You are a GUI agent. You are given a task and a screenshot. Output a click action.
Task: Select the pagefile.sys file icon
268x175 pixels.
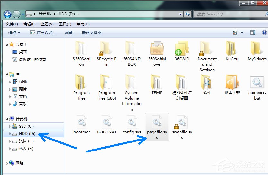pos(157,122)
